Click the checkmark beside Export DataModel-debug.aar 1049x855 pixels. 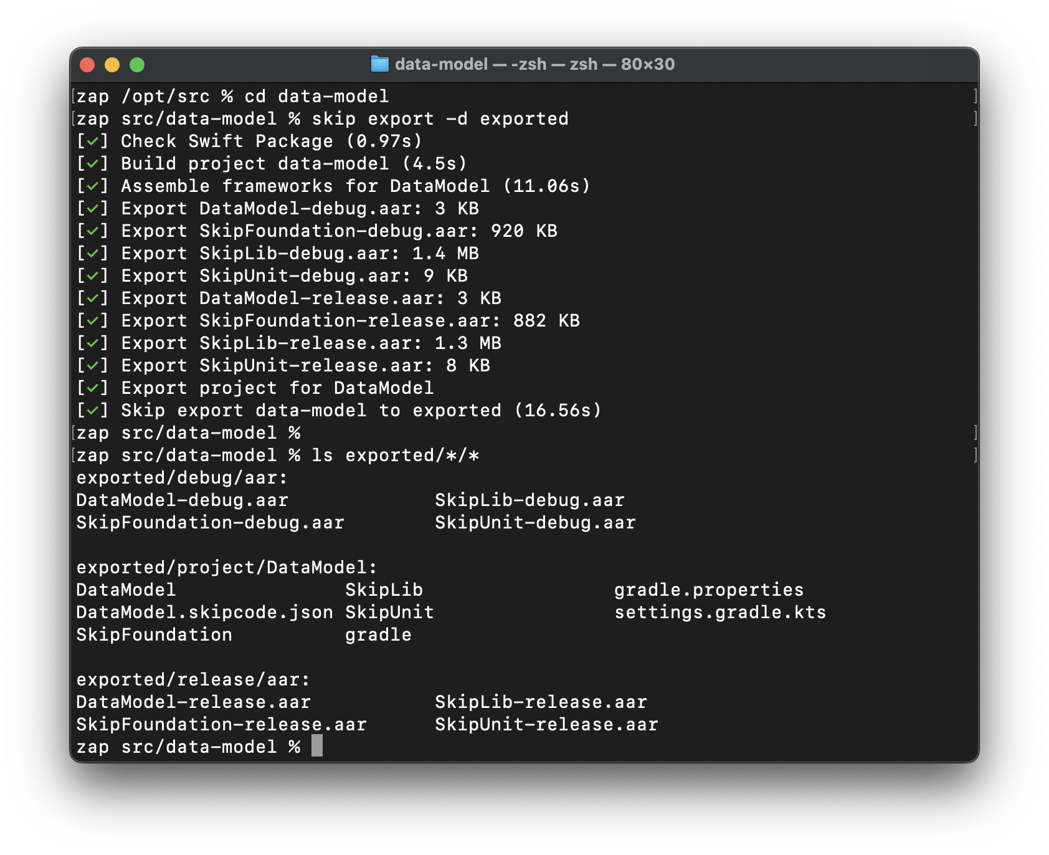92,208
